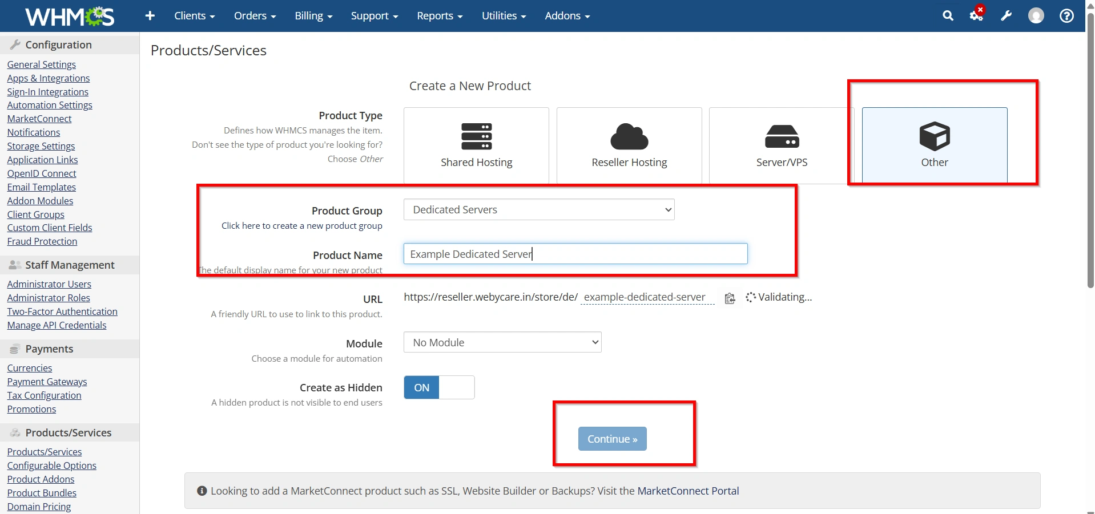Open the search magnifier icon
Image resolution: width=1095 pixels, height=514 pixels.
pyautogui.click(x=948, y=16)
